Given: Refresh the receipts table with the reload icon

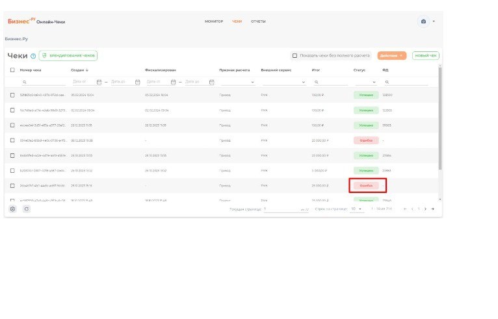Looking at the screenshot, I should tap(27, 209).
